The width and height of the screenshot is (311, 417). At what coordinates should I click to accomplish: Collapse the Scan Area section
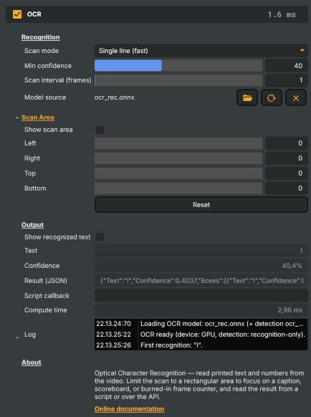(x=17, y=118)
